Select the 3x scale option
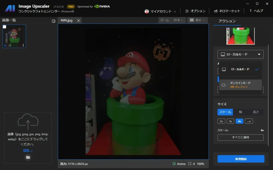 click(x=230, y=121)
